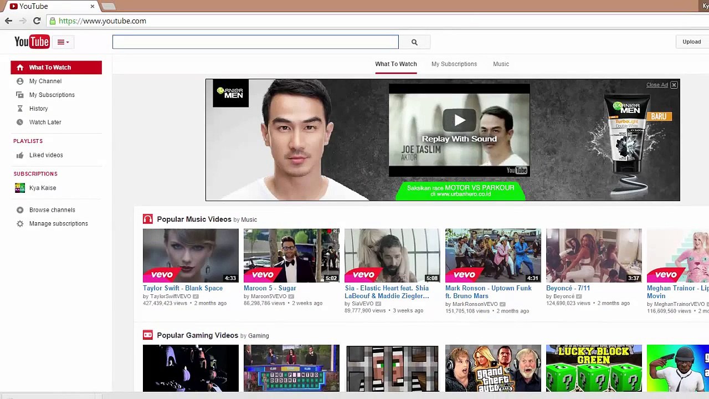Screen dimensions: 709x399
Task: Click the Close Ad link
Action: tap(657, 85)
